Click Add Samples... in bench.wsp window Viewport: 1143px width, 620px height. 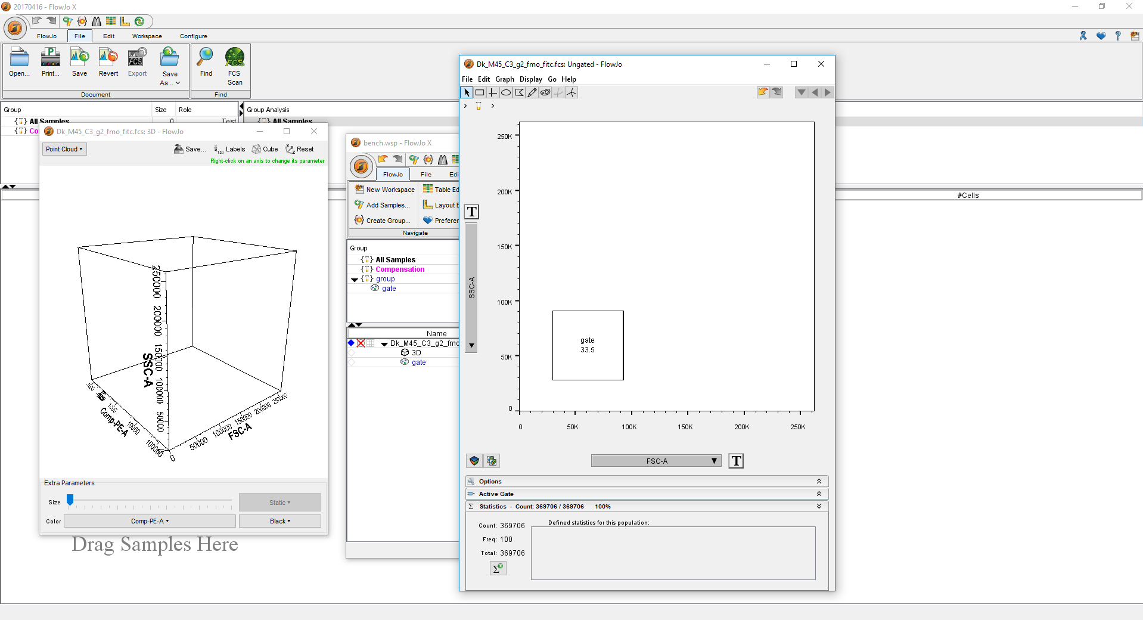382,205
